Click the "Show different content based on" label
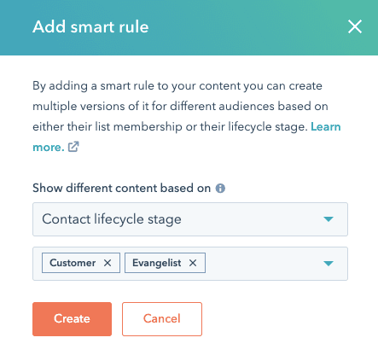This screenshot has width=378, height=355. [121, 188]
